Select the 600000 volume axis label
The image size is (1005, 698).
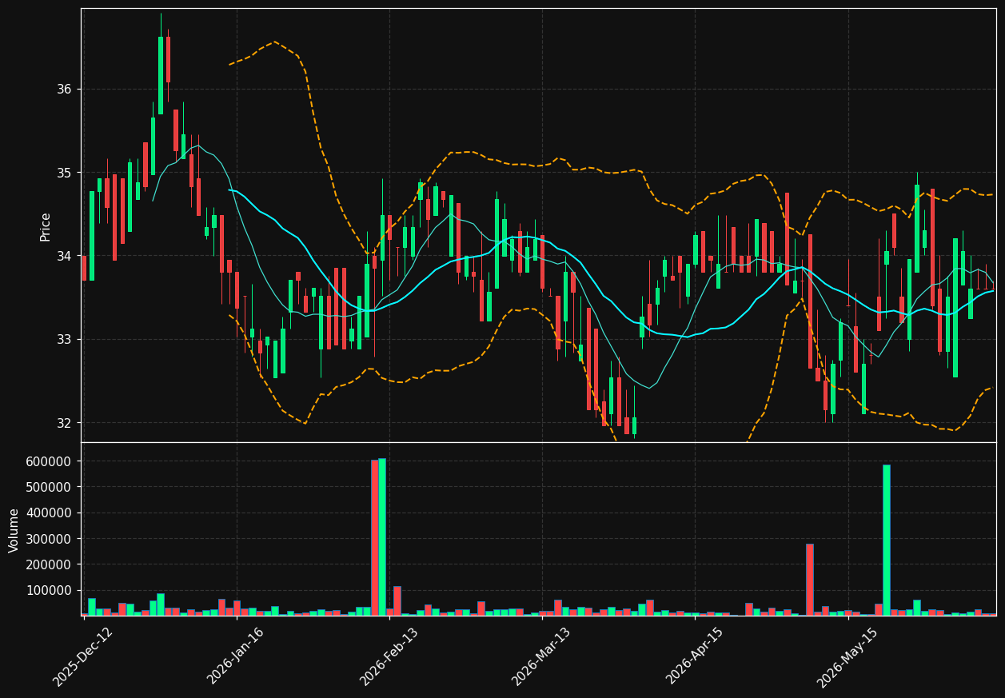point(49,461)
